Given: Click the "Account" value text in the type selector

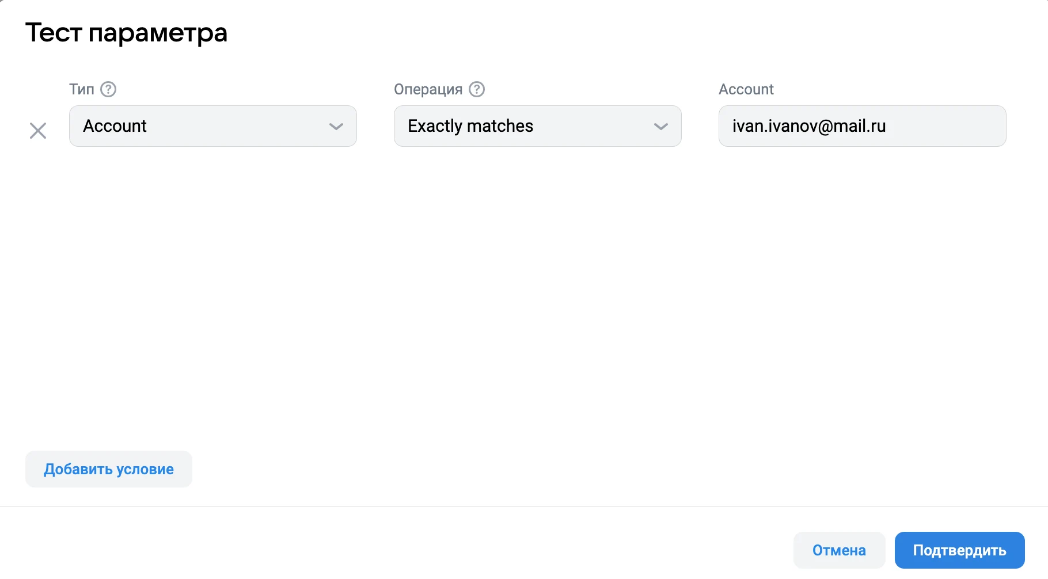Looking at the screenshot, I should 115,126.
